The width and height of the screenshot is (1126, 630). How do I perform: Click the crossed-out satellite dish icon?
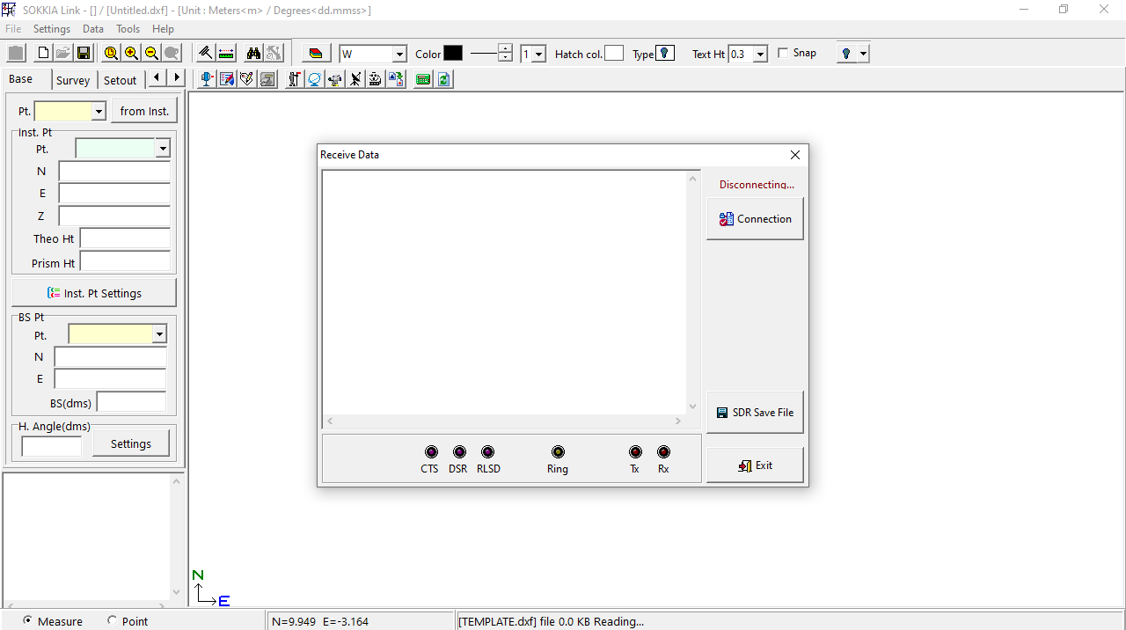click(355, 79)
